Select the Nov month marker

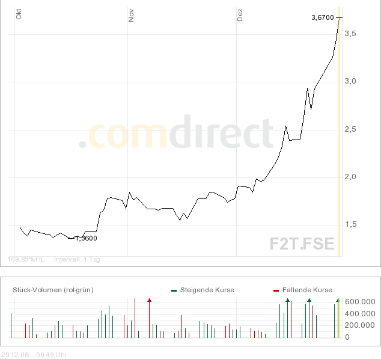click(x=131, y=15)
